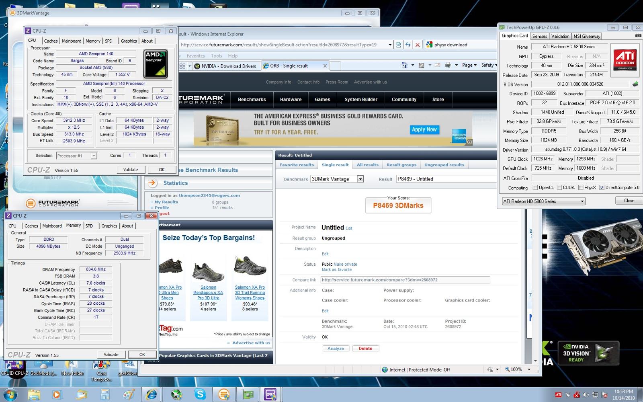Viewport: 643px width, 402px height.
Task: Switch to Mainboard tab in upper CPU-Z
Action: [x=72, y=41]
